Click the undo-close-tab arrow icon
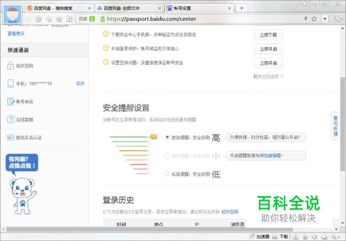This screenshot has height=241, width=346. (x=49, y=19)
